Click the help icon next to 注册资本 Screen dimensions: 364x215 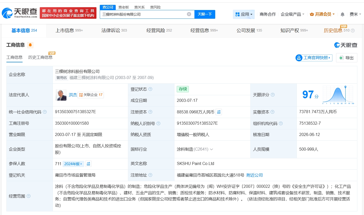[150, 112]
